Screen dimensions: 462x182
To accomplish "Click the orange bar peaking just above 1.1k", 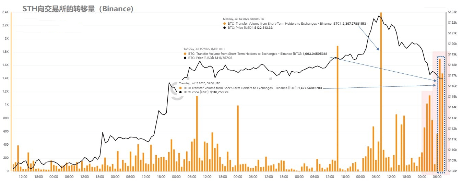I will pyautogui.click(x=197, y=133).
